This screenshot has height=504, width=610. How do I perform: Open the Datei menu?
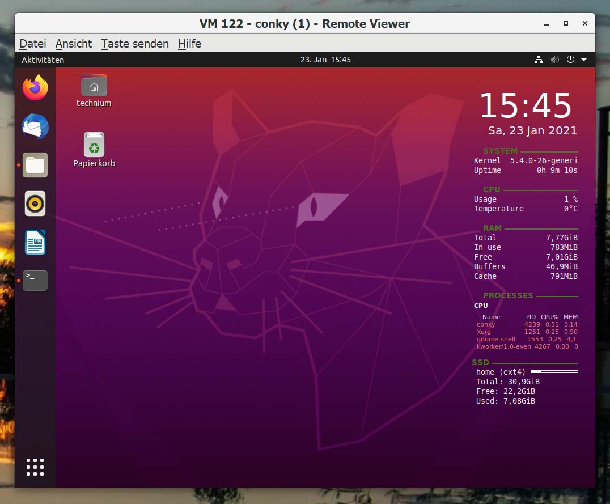click(x=32, y=44)
